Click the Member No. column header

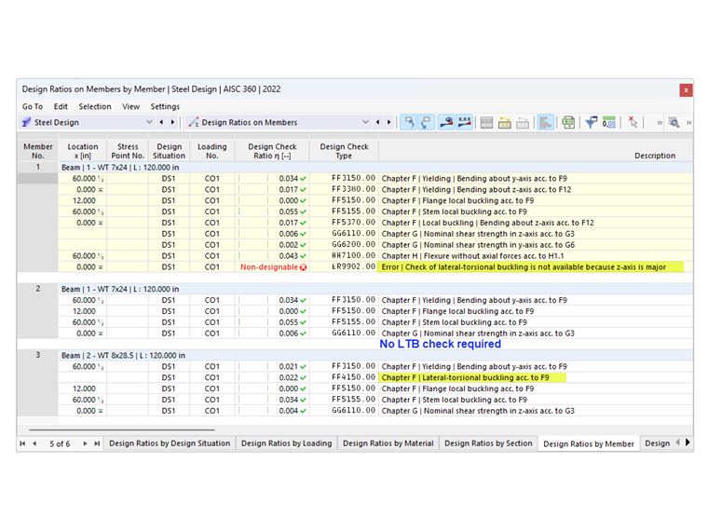pyautogui.click(x=38, y=151)
